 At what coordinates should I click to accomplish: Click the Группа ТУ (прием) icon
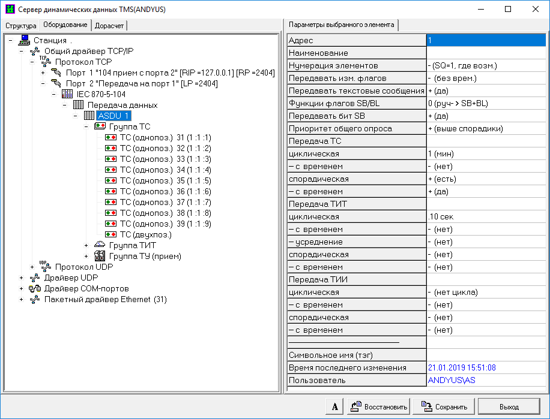pyautogui.click(x=100, y=256)
